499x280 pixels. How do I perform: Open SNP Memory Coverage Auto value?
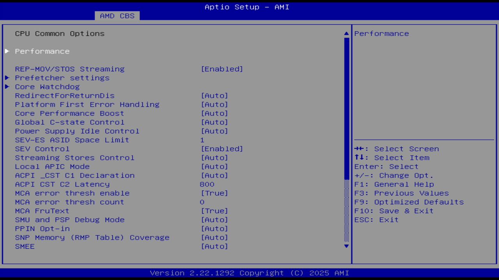pos(214,238)
